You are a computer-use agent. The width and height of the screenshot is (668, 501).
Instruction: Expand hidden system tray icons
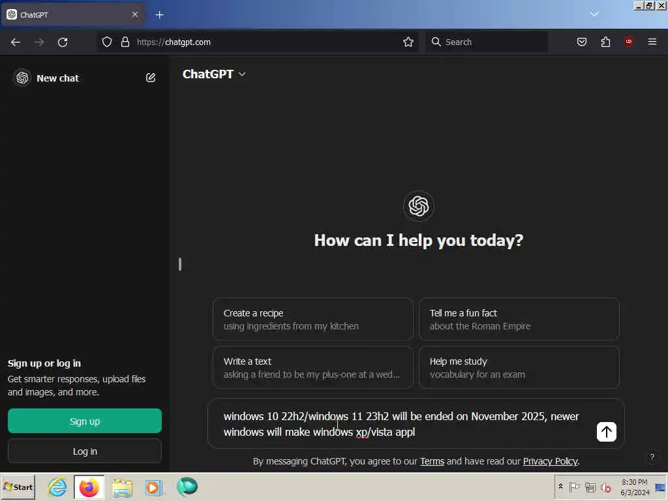pos(560,487)
